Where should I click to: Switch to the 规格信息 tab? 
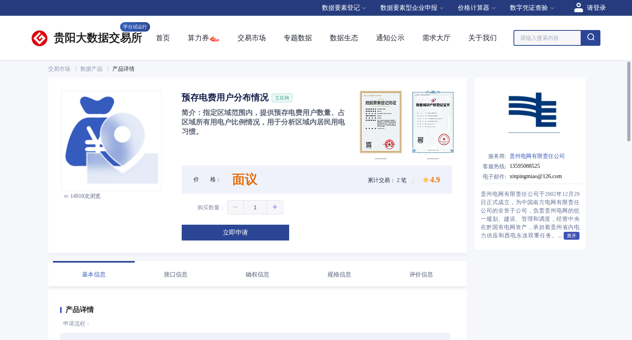coord(339,274)
